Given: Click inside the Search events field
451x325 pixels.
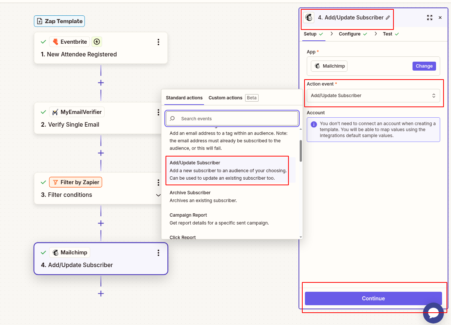Looking at the screenshot, I should (x=232, y=118).
